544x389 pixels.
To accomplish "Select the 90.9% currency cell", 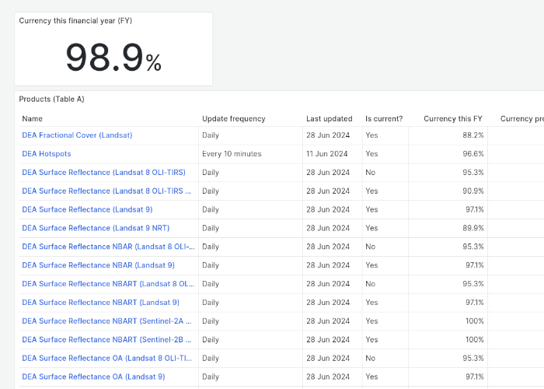I will pyautogui.click(x=473, y=191).
